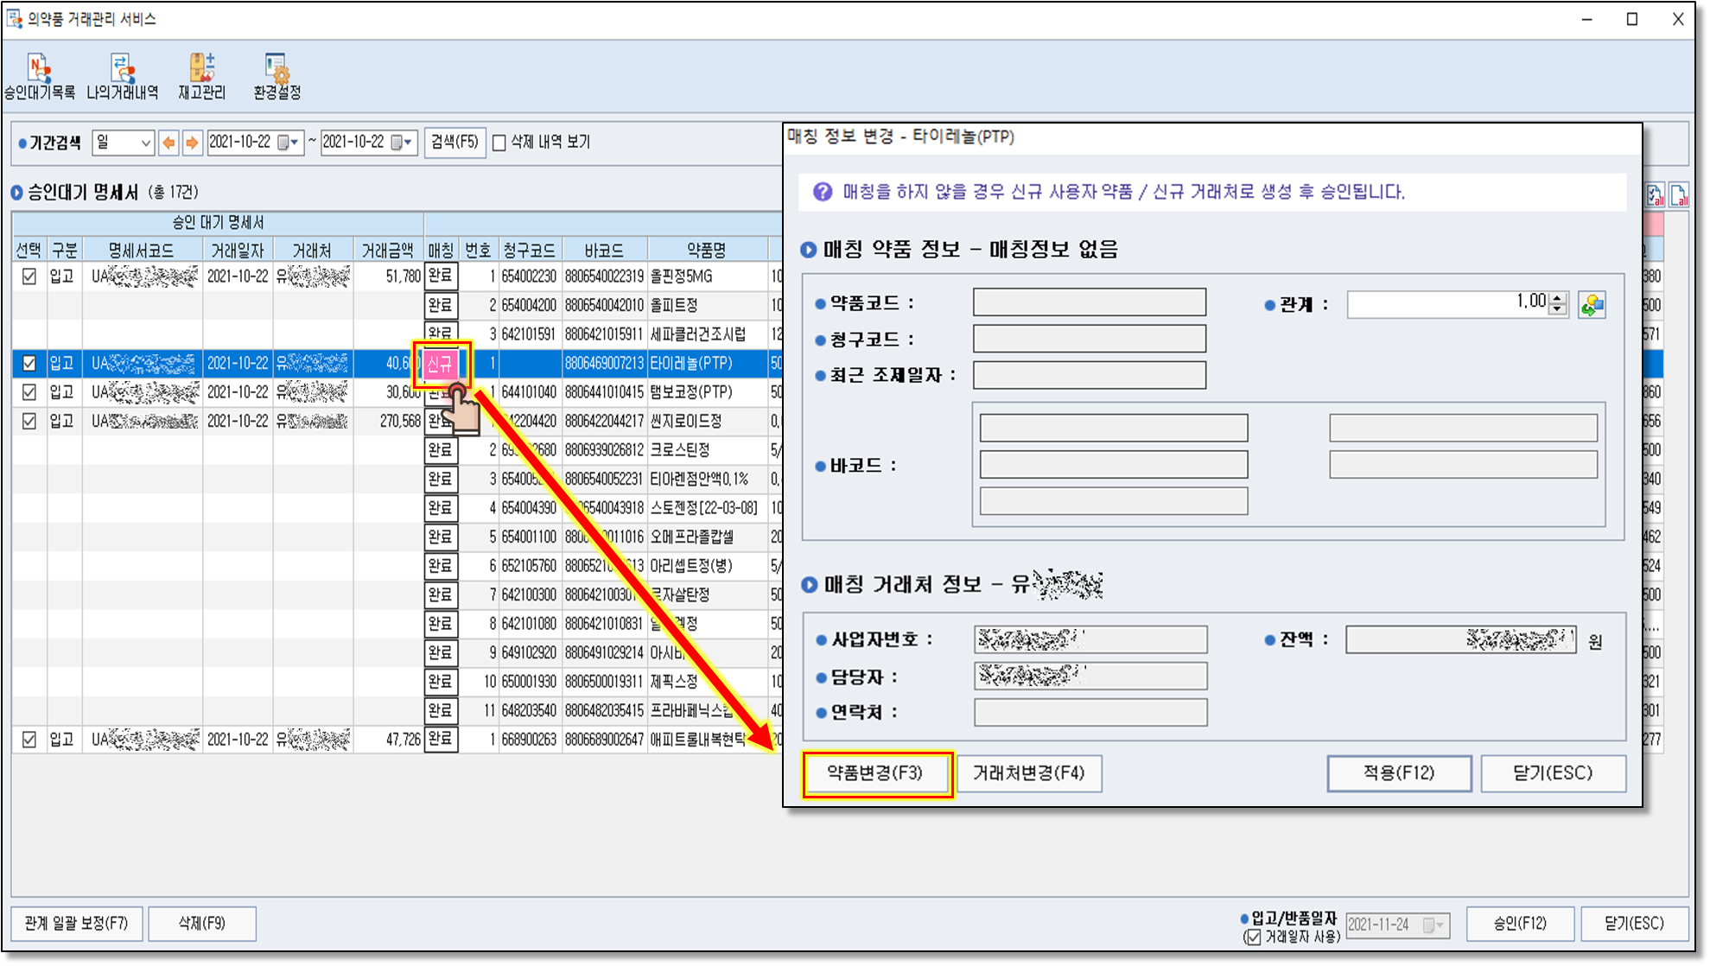This screenshot has height=966, width=1710.
Task: Open the end date calendar dropdown
Action: click(x=402, y=143)
